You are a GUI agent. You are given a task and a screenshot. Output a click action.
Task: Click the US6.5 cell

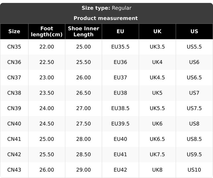(x=194, y=78)
